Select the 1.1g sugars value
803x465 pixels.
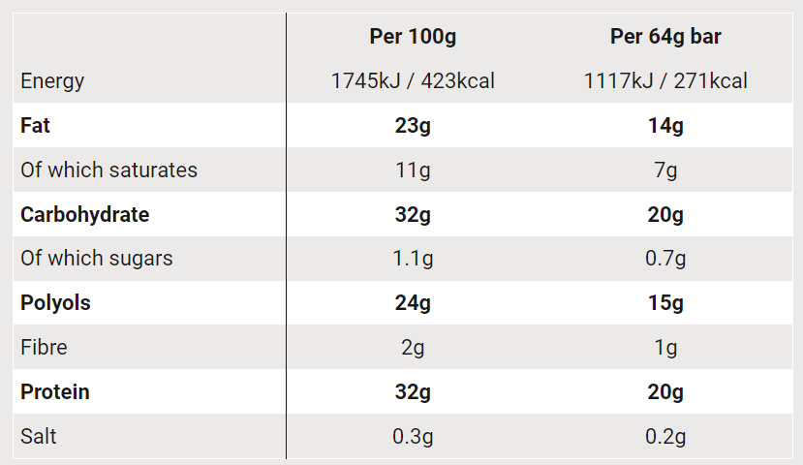click(x=413, y=259)
